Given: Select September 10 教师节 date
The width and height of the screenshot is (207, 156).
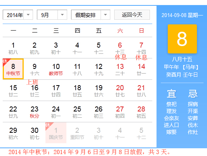Looking at the screenshot, I should pos(56,69).
